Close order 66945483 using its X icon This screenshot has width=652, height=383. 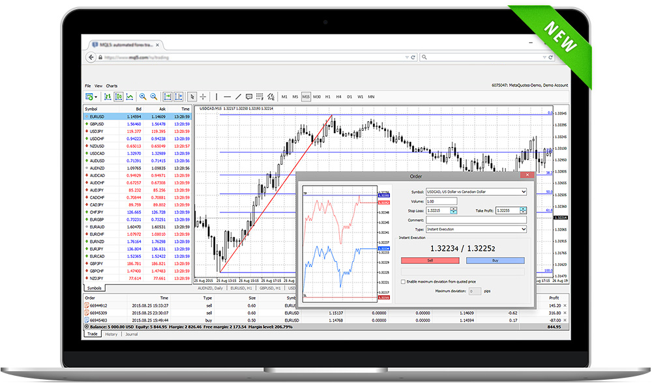click(x=565, y=320)
